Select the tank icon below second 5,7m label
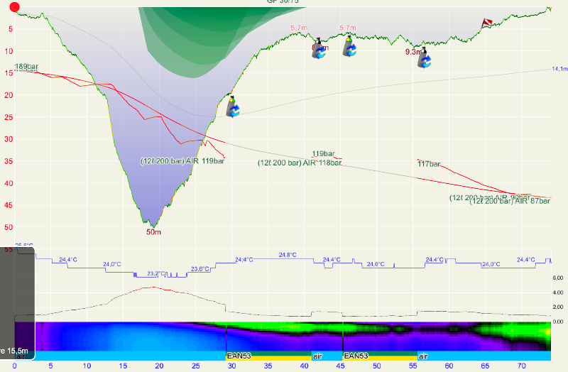This screenshot has height=372, width=568. pyautogui.click(x=349, y=46)
